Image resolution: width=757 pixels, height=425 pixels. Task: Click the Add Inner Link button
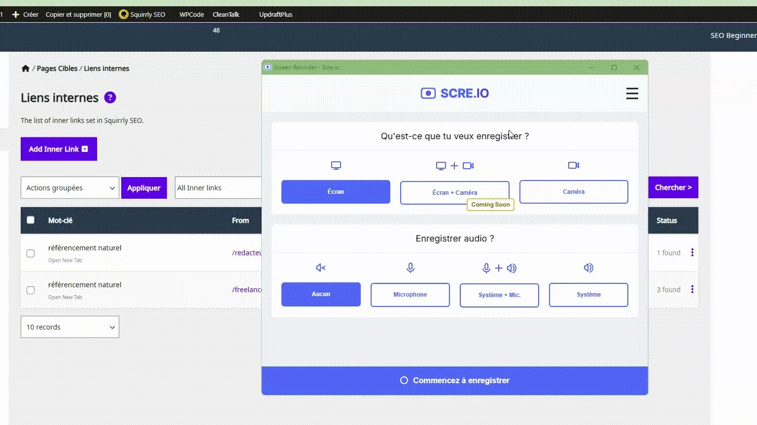tap(59, 149)
